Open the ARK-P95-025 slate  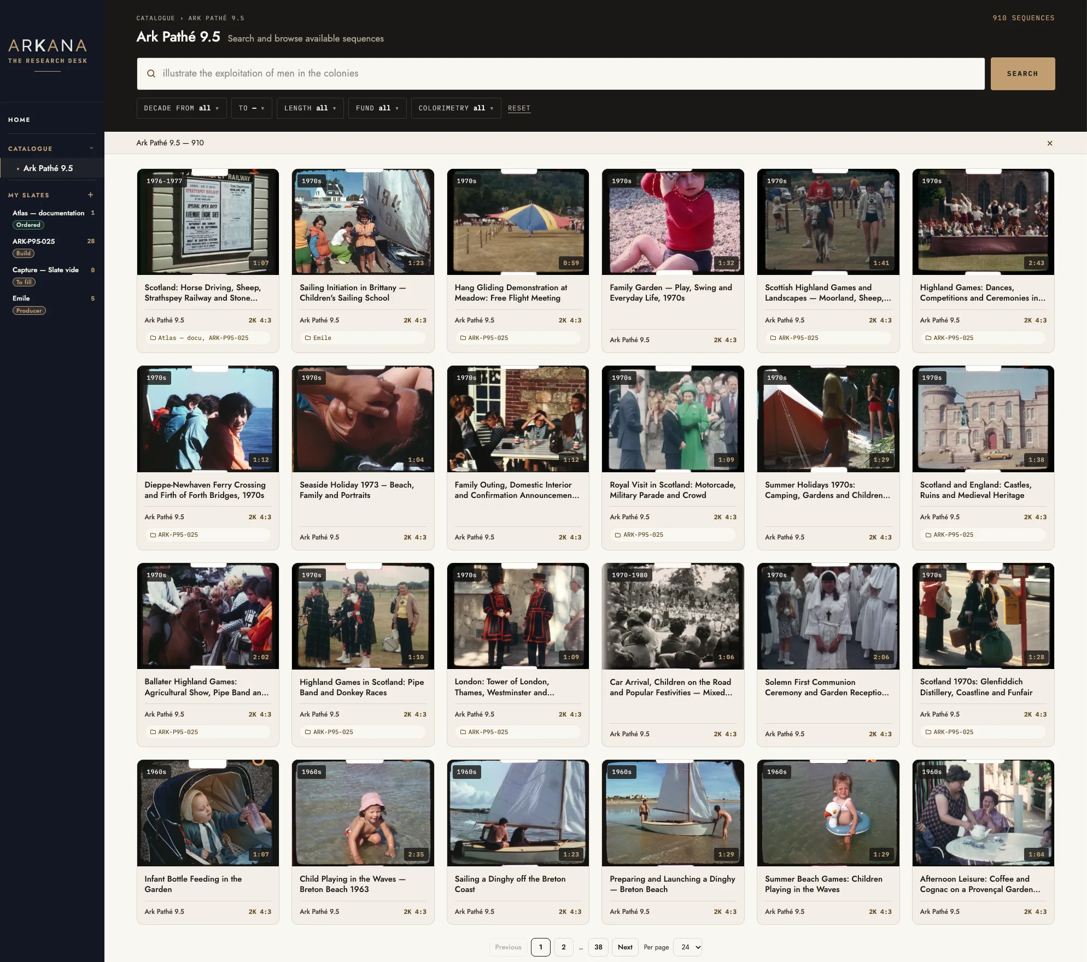tap(34, 242)
